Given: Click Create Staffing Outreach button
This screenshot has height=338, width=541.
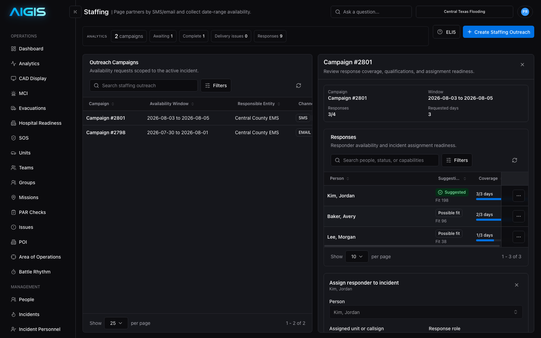Looking at the screenshot, I should pos(498,32).
